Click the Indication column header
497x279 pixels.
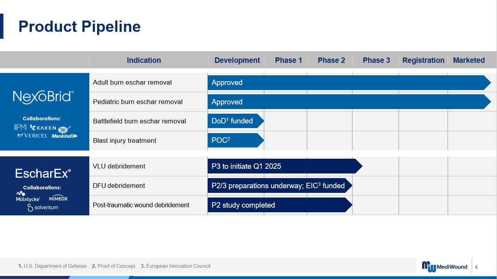coord(144,60)
